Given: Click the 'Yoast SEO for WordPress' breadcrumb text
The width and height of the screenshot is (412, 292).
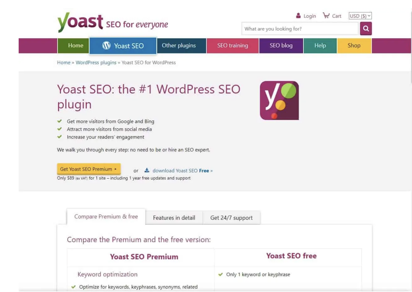Looking at the screenshot, I should 149,62.
